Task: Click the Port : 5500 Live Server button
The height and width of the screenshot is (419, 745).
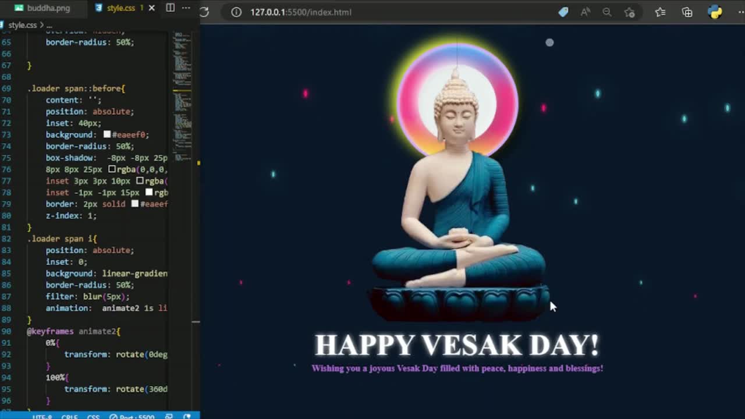Action: (x=132, y=417)
